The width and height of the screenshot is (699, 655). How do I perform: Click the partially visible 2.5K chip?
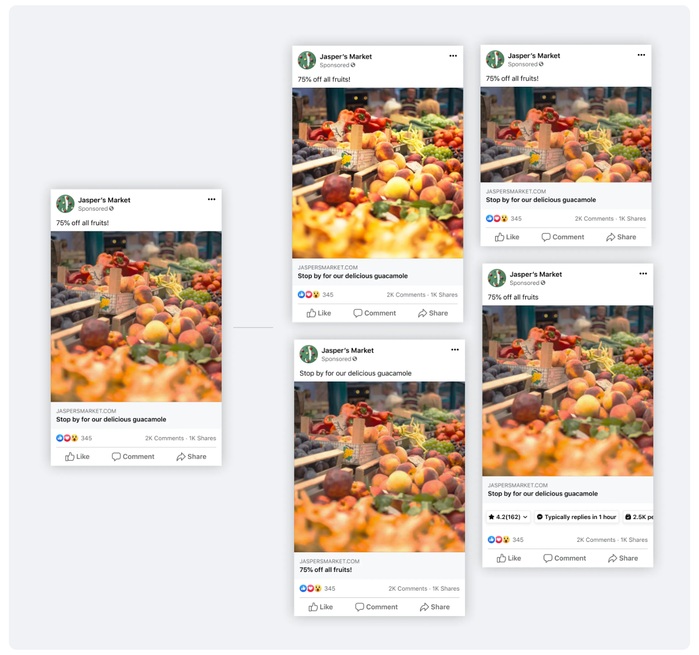638,517
